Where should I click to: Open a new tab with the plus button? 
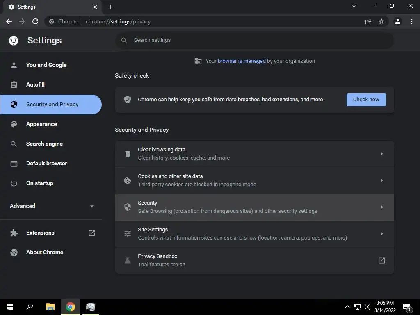111,7
